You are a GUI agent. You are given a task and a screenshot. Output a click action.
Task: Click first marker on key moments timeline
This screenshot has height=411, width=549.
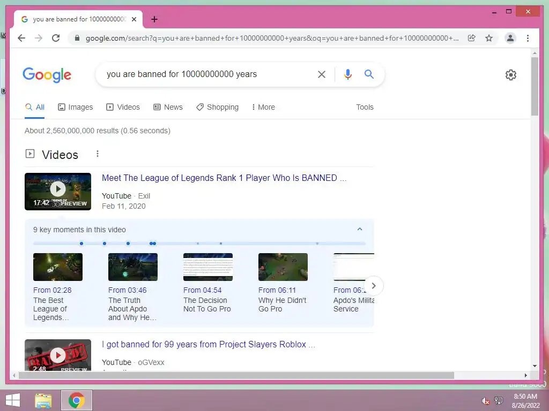click(x=81, y=243)
